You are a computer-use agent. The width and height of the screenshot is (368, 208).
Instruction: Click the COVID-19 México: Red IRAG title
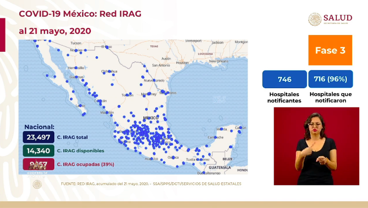click(80, 14)
